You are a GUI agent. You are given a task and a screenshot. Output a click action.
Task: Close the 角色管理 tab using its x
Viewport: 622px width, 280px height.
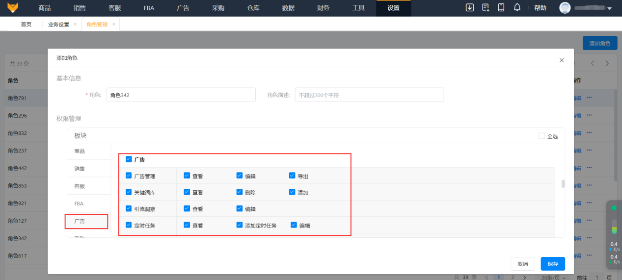(113, 24)
